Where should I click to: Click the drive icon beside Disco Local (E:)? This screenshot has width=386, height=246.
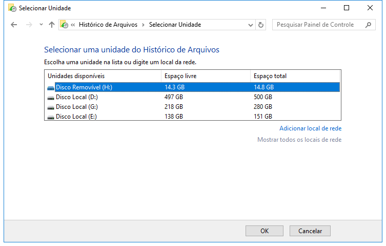coord(51,117)
